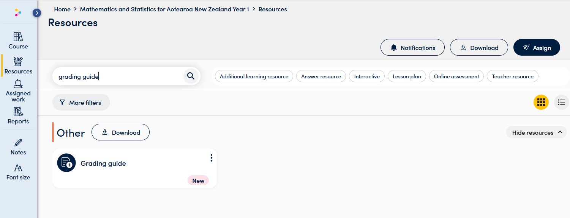
Task: Go to Home in breadcrumb
Action: tap(62, 9)
